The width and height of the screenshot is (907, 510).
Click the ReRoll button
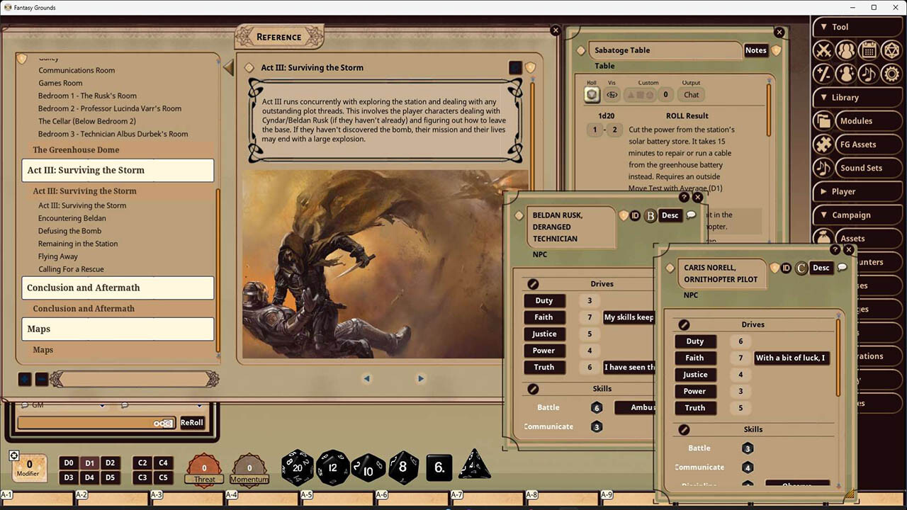(191, 422)
